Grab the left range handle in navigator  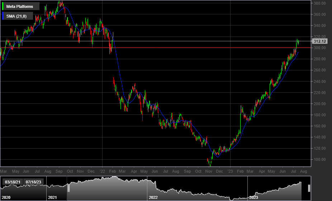pos(67,188)
